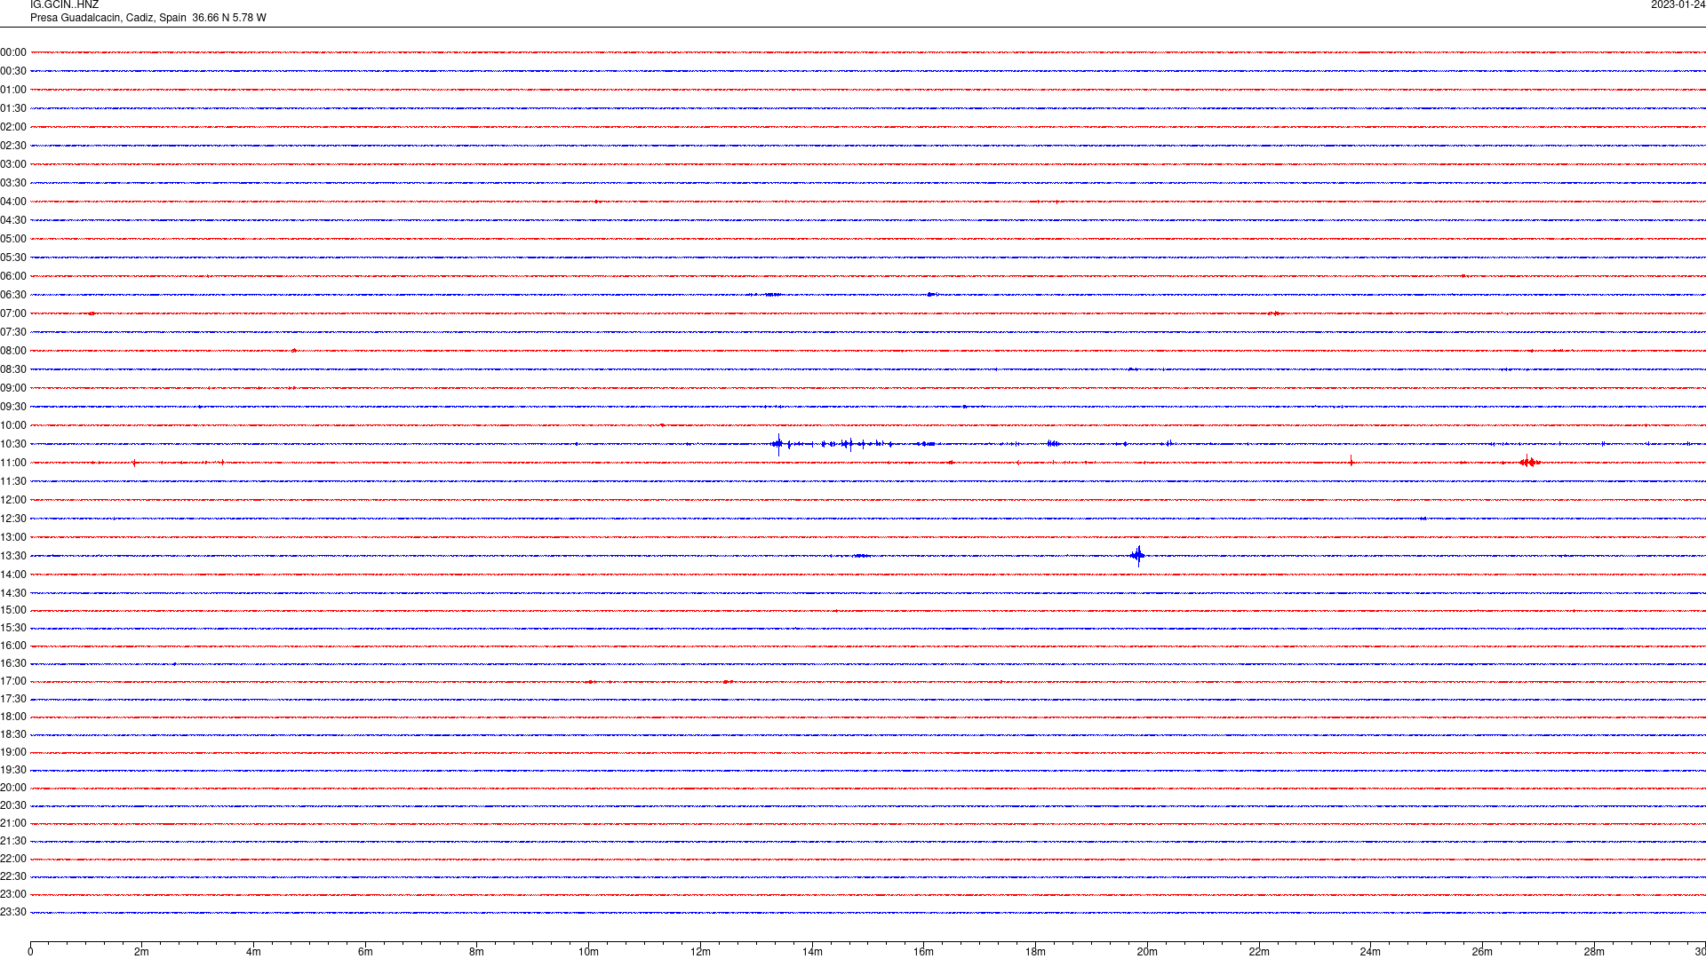The image size is (1706, 959).
Task: Select the 08:00 trace time label
Action: pyautogui.click(x=13, y=351)
